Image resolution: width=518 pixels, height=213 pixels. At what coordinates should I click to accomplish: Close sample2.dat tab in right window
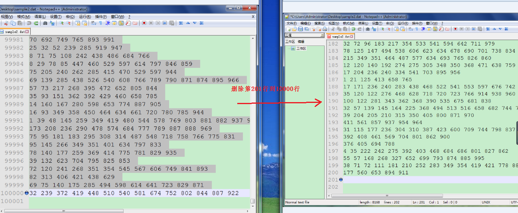click(x=352, y=37)
